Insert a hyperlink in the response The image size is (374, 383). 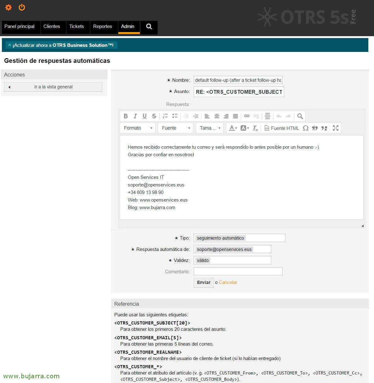[247, 116]
